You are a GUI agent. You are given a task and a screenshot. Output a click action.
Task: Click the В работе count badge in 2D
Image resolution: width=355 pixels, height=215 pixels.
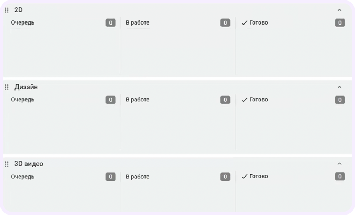tap(225, 23)
